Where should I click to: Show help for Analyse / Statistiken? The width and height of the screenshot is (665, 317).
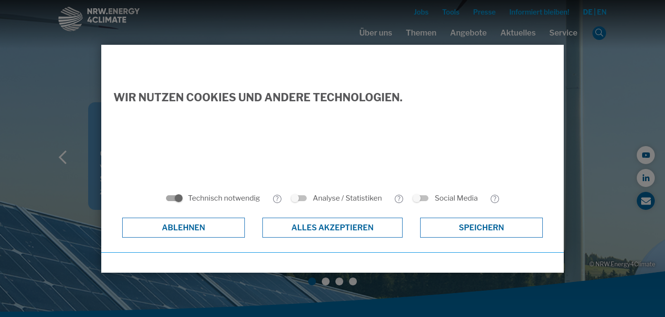click(x=399, y=199)
